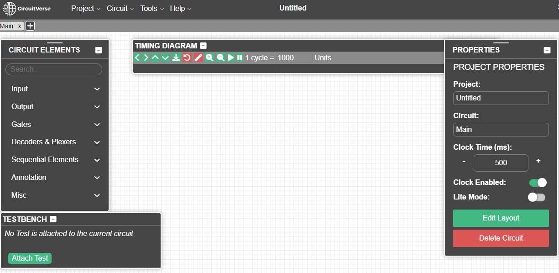The image size is (559, 273).
Task: Expand Sequential Elements category
Action: point(56,160)
